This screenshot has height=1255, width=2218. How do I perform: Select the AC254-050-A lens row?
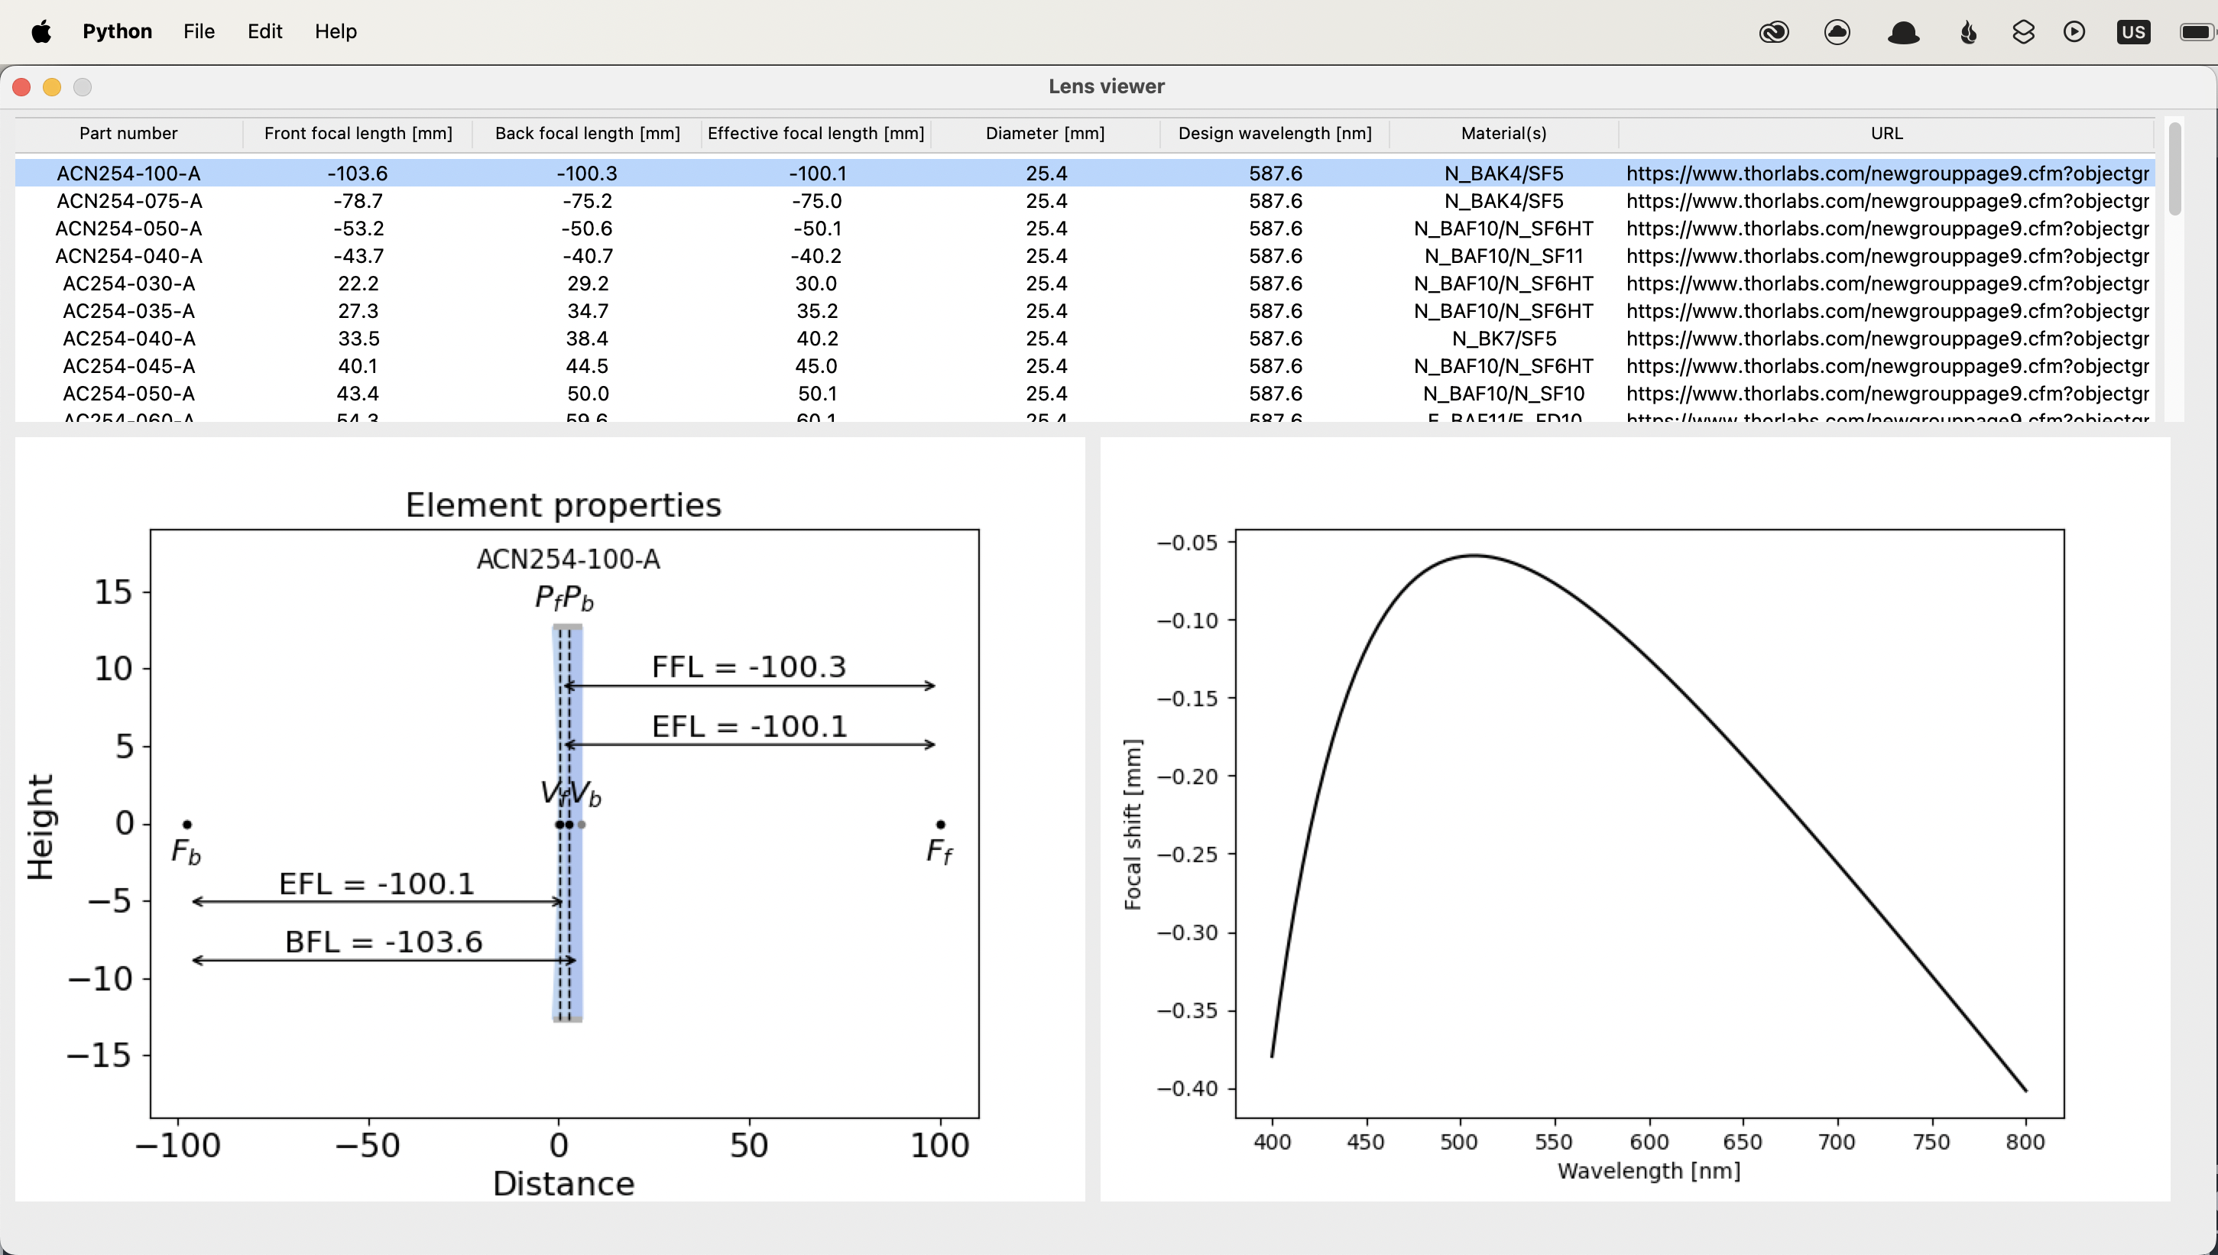pyautogui.click(x=128, y=394)
